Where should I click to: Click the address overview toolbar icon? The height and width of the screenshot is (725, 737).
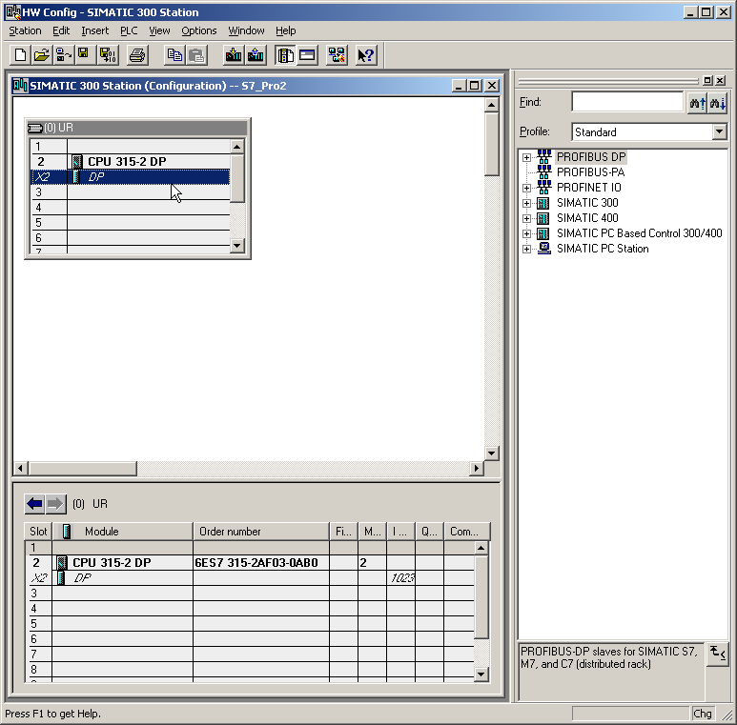(307, 55)
